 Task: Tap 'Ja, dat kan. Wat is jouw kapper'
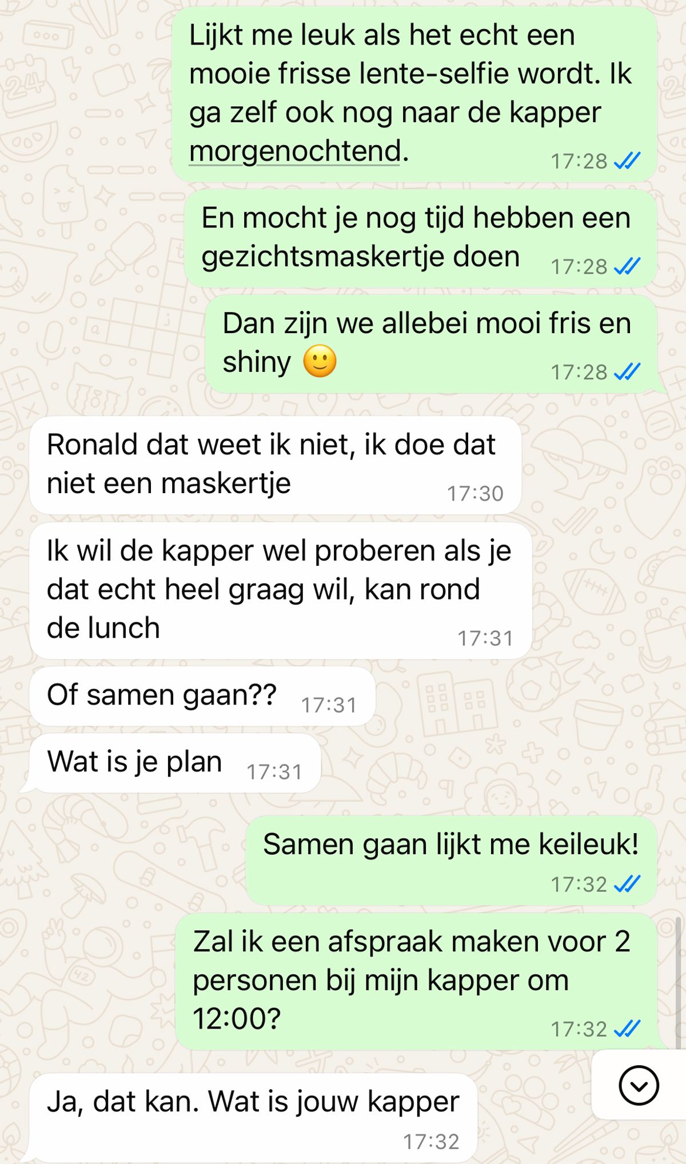point(252,1117)
